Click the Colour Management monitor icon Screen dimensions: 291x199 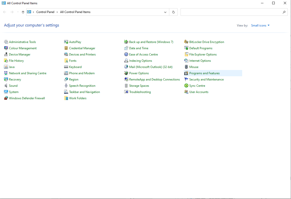[6, 48]
